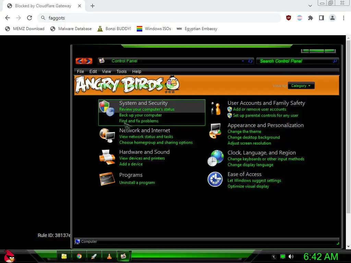Open VLC cone from the taskbar

pos(109,256)
